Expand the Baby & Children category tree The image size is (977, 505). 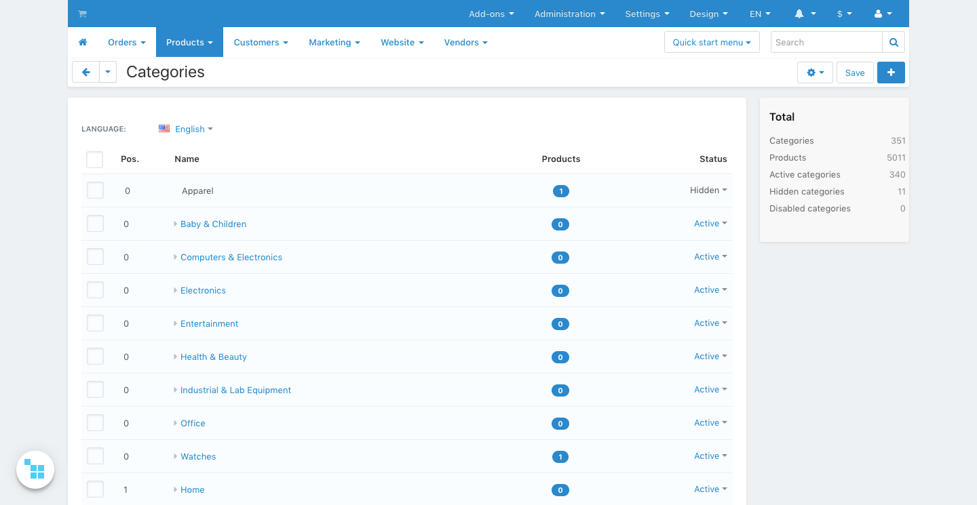[x=176, y=224]
